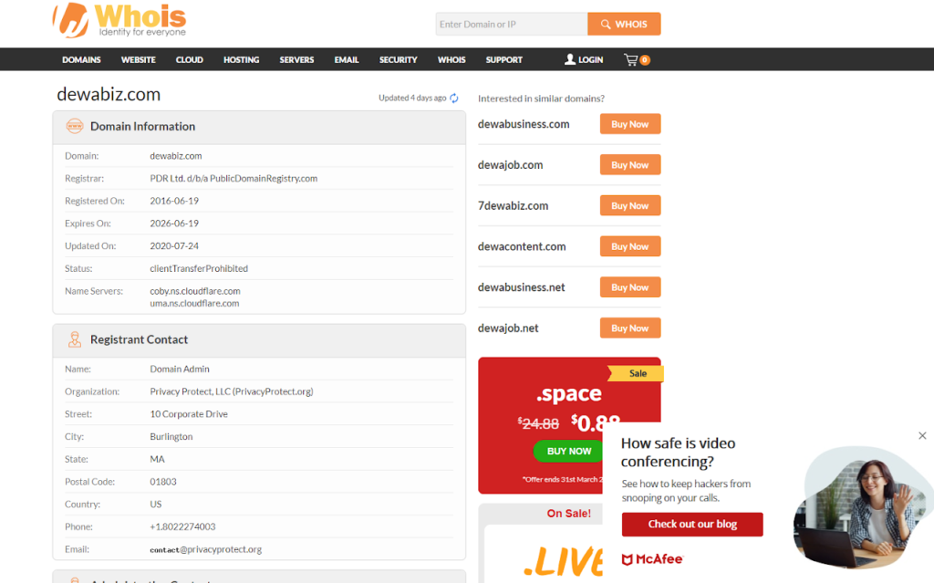Click the Check out our blog button
This screenshot has width=934, height=583.
(x=691, y=524)
